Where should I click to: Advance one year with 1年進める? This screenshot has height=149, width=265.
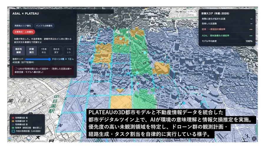pos(44,51)
